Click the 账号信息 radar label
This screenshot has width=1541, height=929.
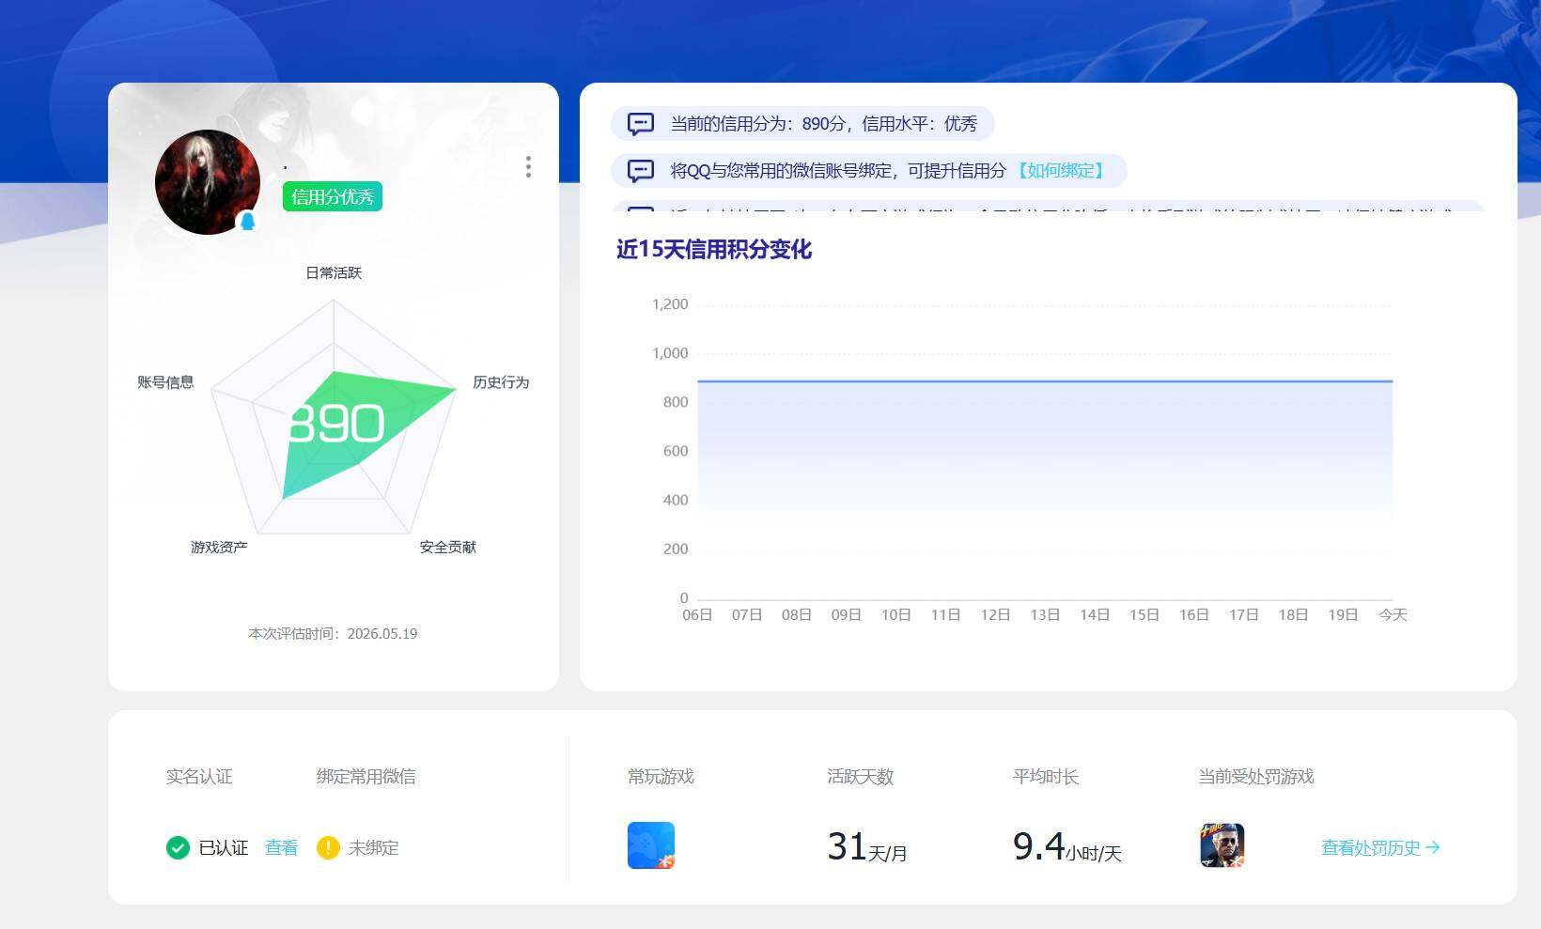165,381
